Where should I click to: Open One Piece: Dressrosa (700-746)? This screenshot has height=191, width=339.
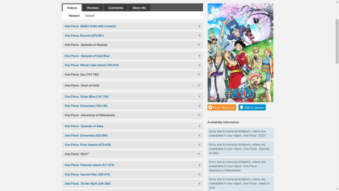(x=86, y=106)
